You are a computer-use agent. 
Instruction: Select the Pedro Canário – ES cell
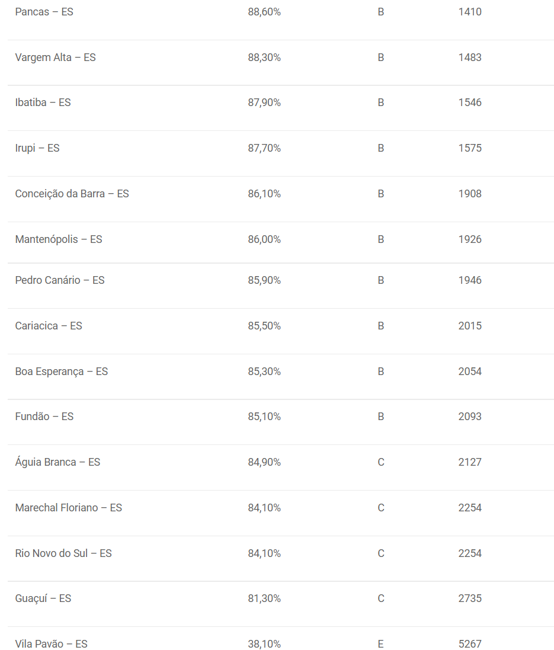[60, 280]
